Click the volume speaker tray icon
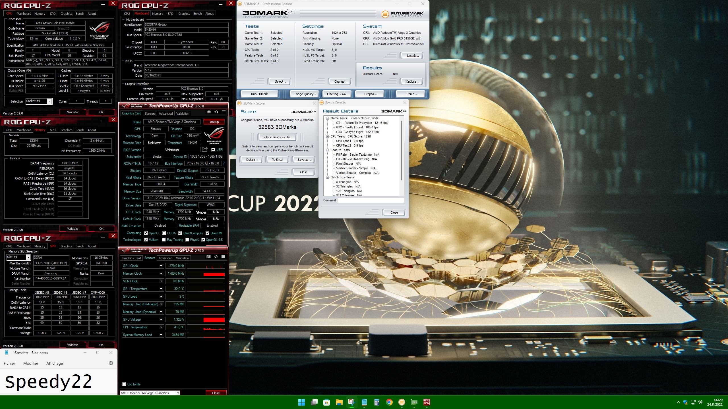Screen dimensions: 728x409 (x=700, y=402)
